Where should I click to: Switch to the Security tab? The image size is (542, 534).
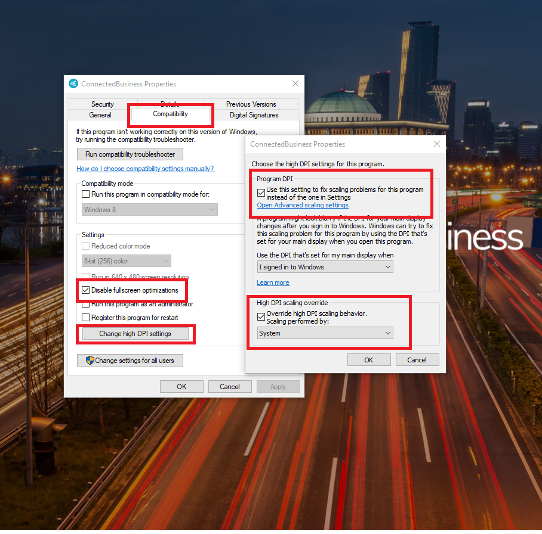coord(102,104)
